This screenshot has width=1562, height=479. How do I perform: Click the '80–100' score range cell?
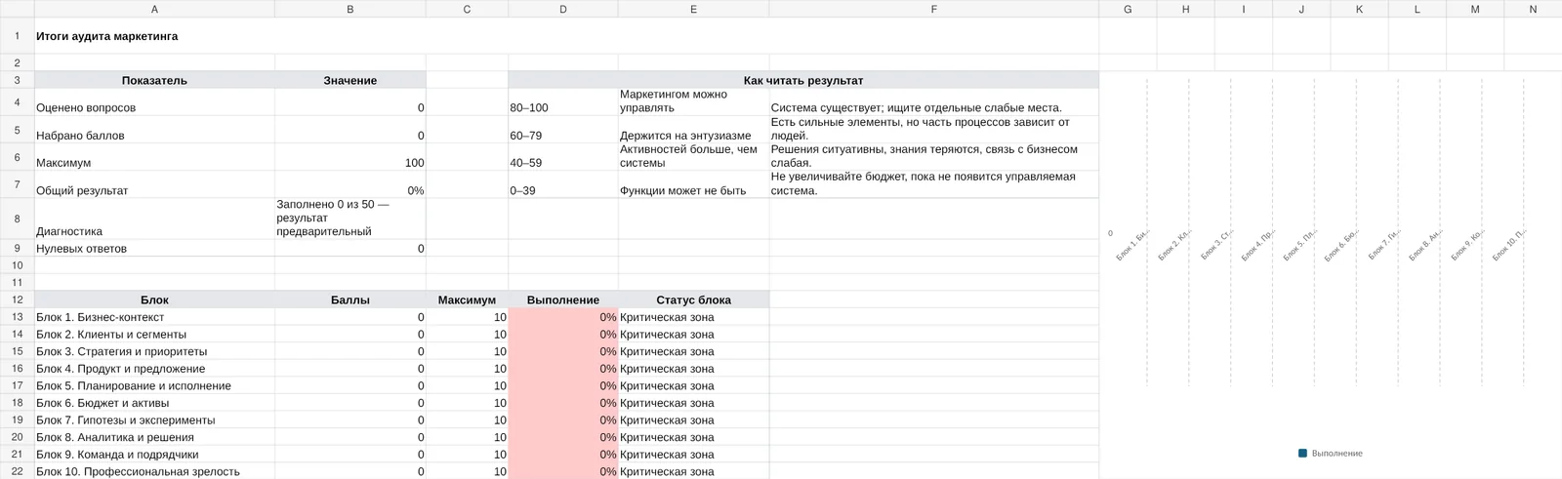(x=563, y=102)
